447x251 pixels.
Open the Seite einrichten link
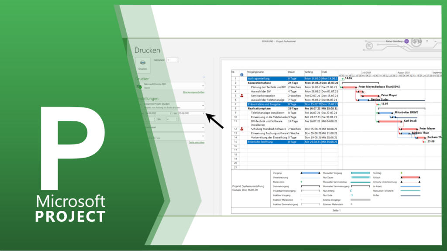[197, 142]
